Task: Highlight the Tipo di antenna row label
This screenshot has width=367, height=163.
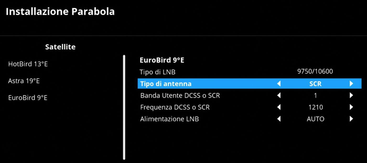Action: 166,84
